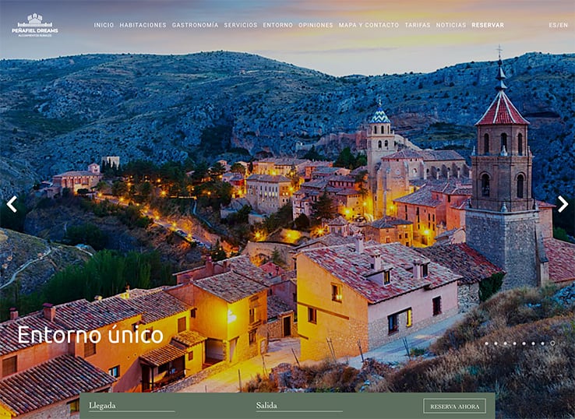
Task: Open the Entorno page
Action: click(278, 25)
